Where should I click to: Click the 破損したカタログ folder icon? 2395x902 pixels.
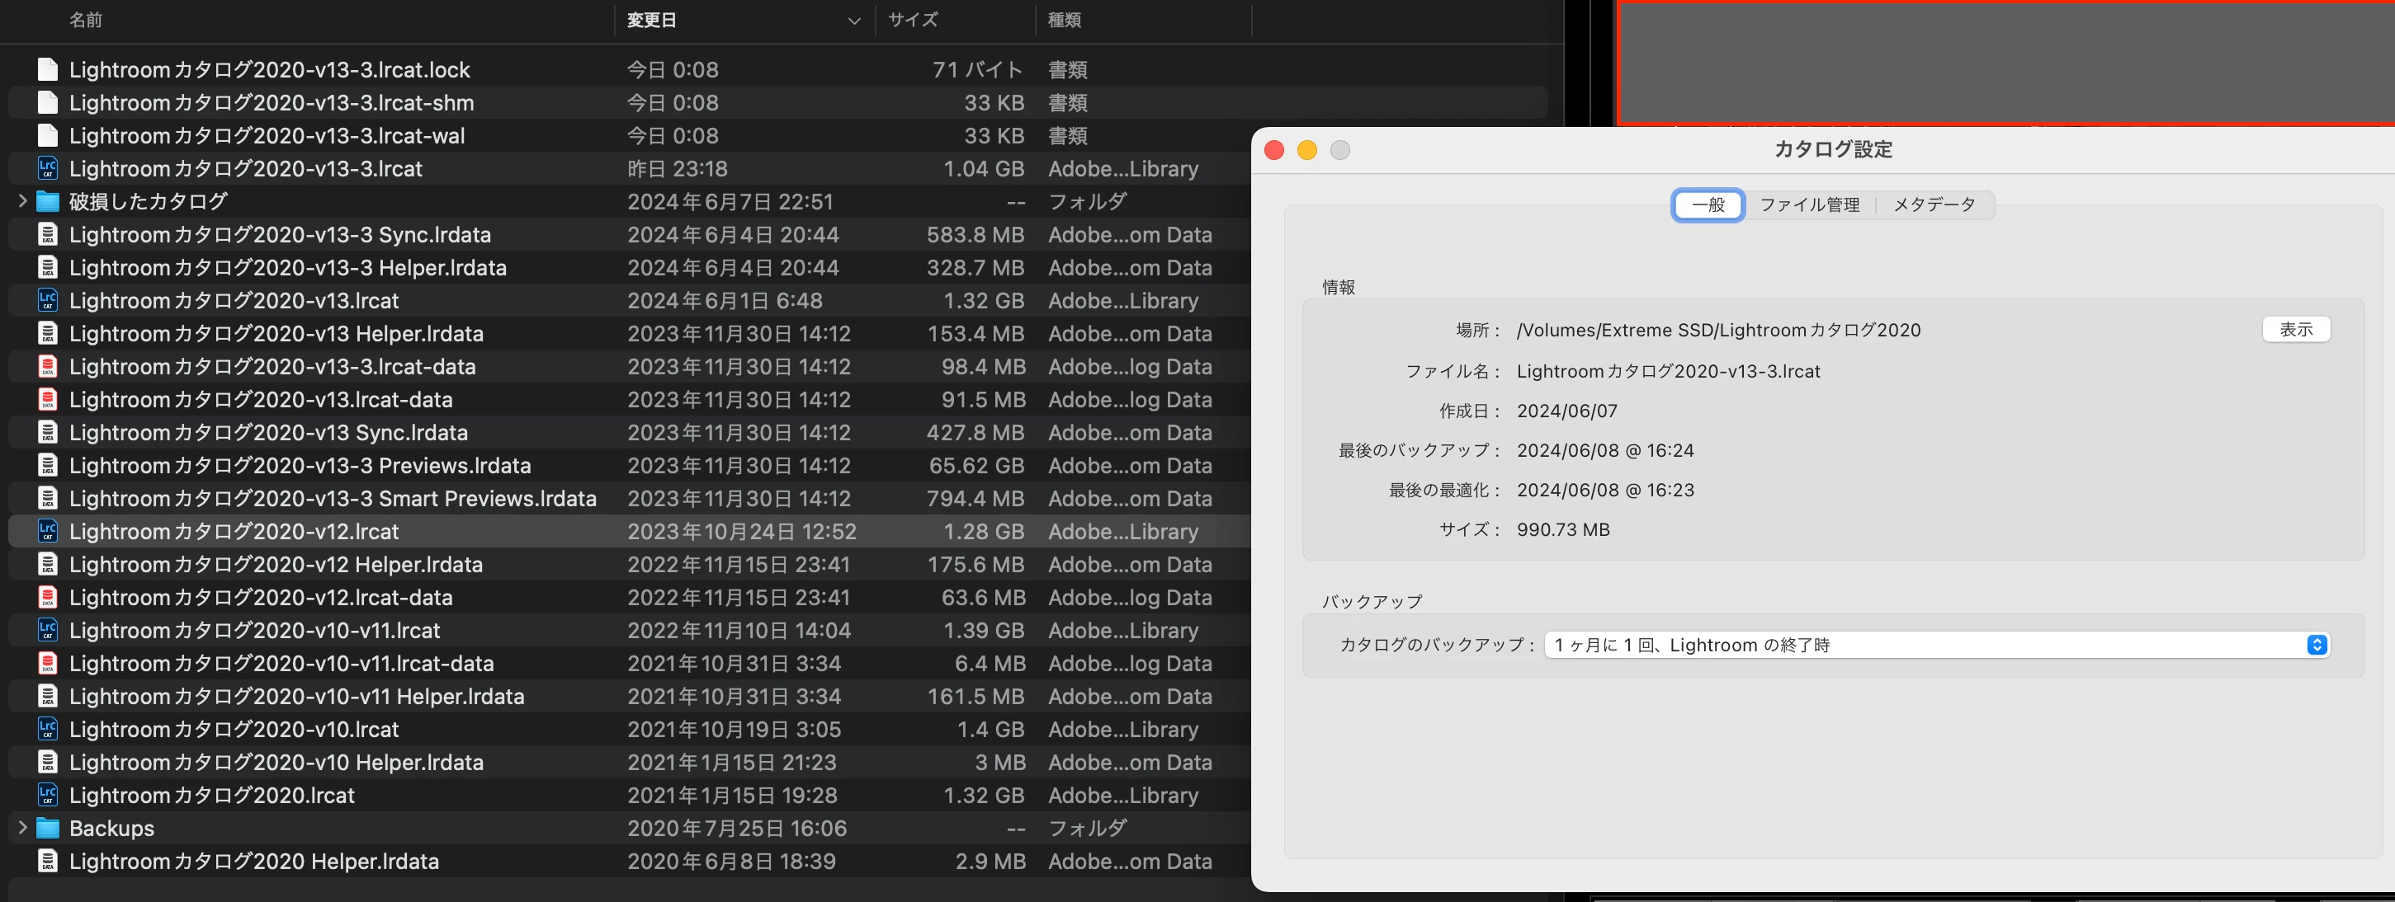[x=47, y=201]
